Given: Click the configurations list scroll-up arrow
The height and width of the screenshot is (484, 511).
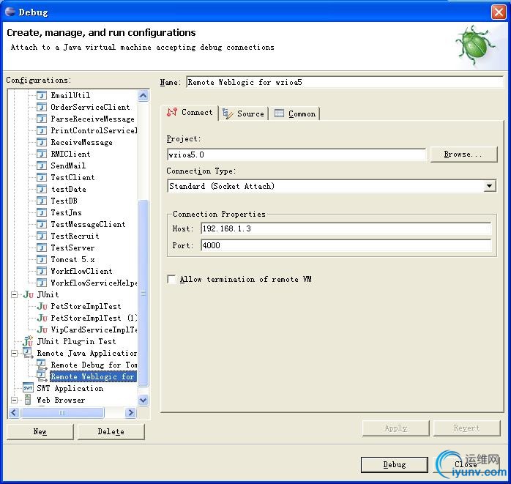Looking at the screenshot, I should click(x=143, y=95).
